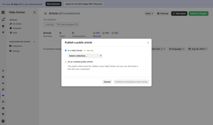Open the Aug 29, 2024 date picker

198,49
